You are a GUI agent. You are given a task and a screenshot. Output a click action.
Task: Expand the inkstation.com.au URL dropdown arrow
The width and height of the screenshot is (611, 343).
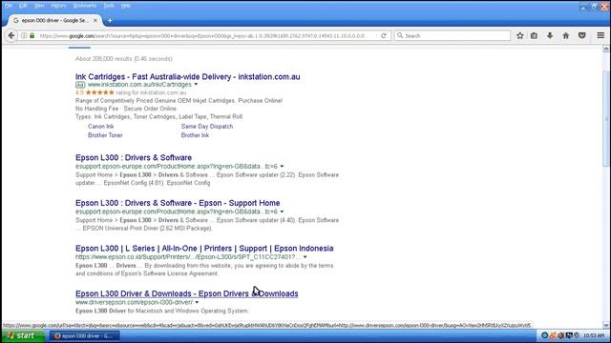pyautogui.click(x=196, y=85)
